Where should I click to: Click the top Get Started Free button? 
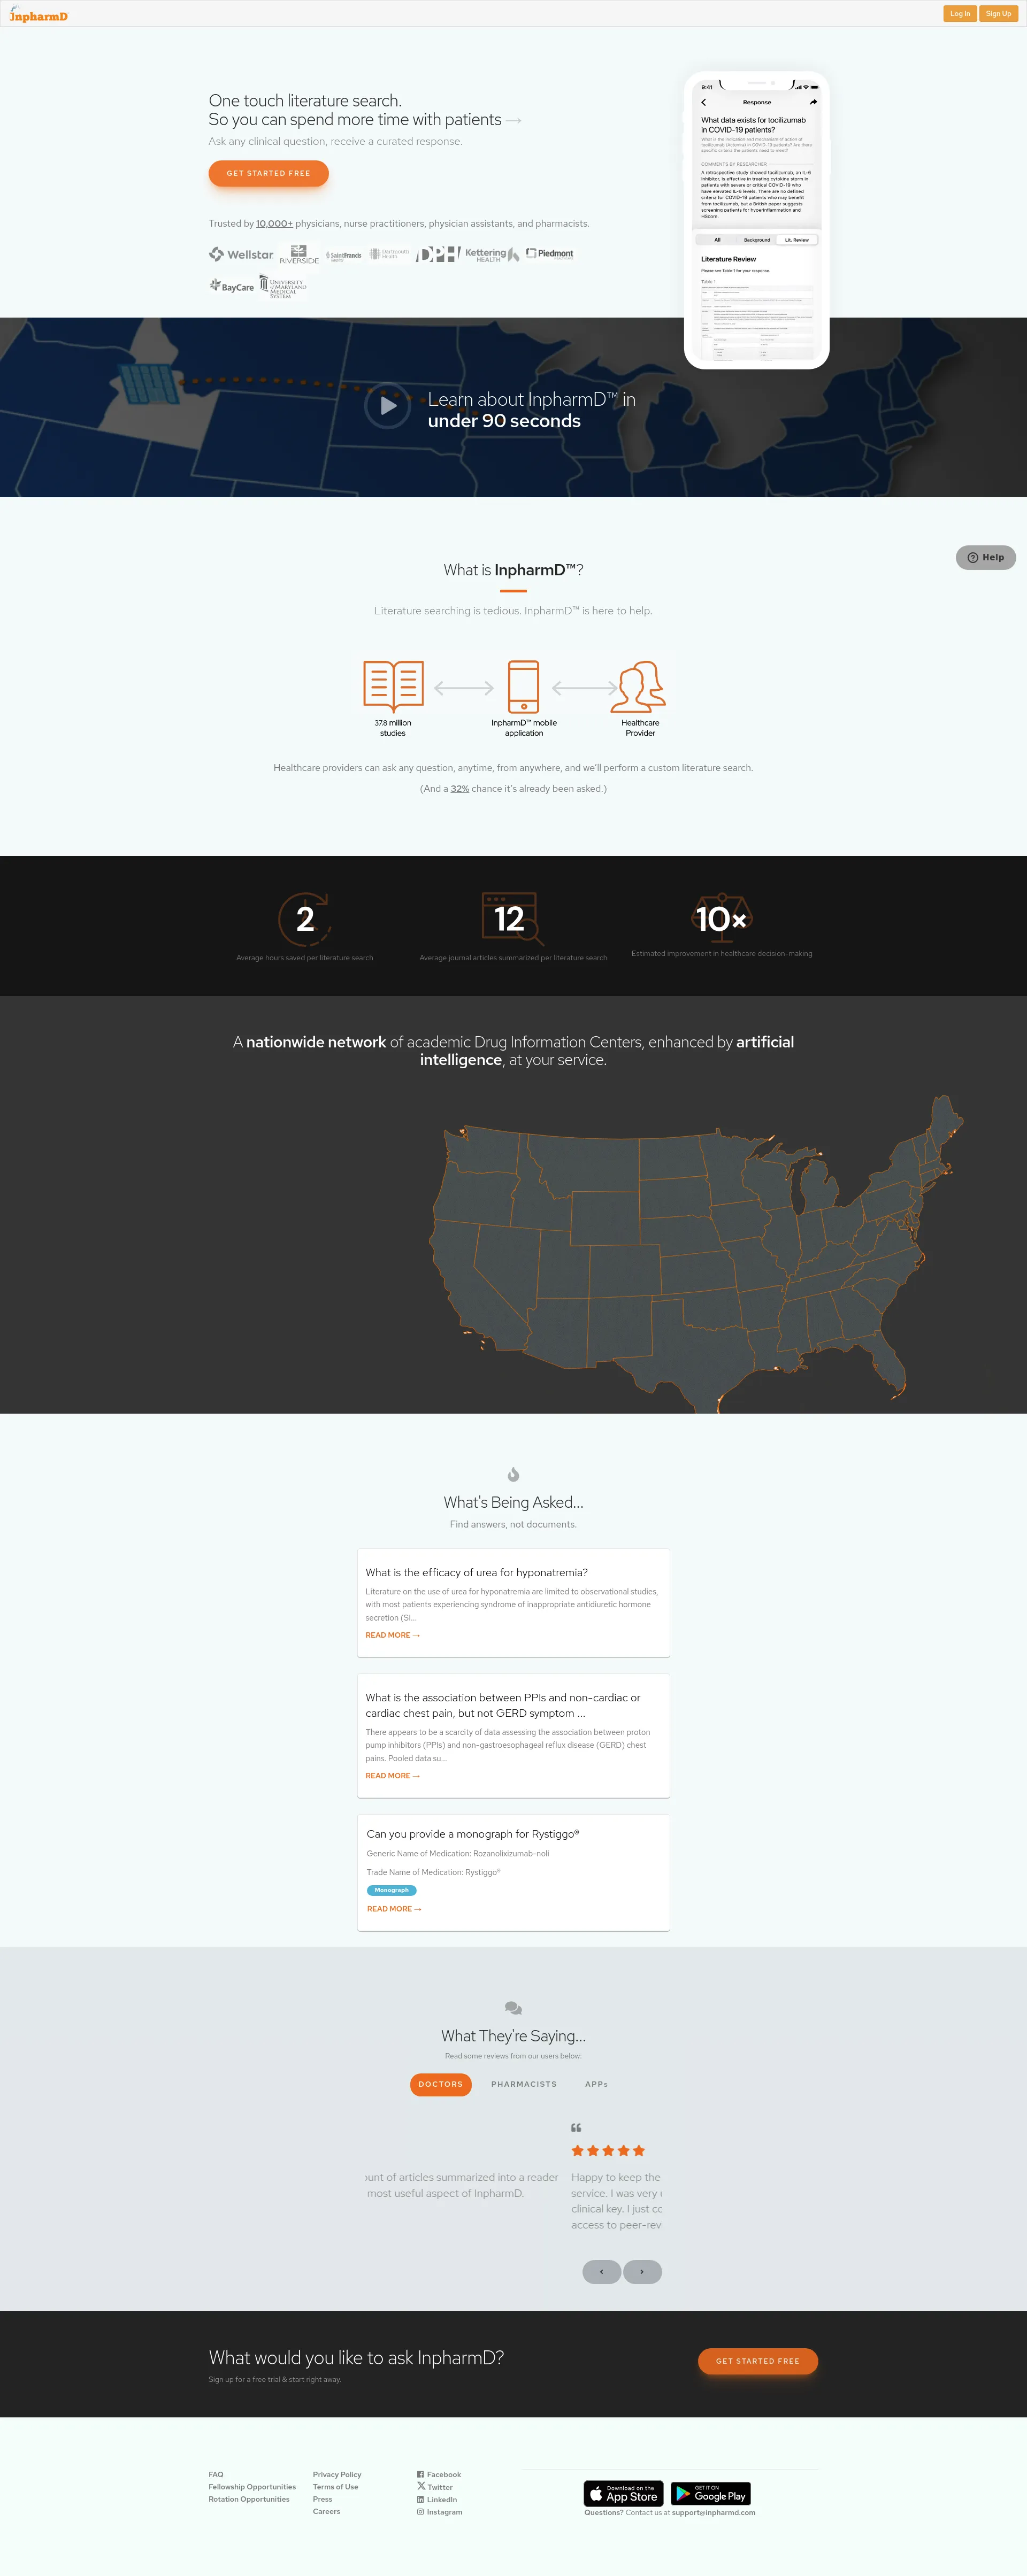click(268, 173)
